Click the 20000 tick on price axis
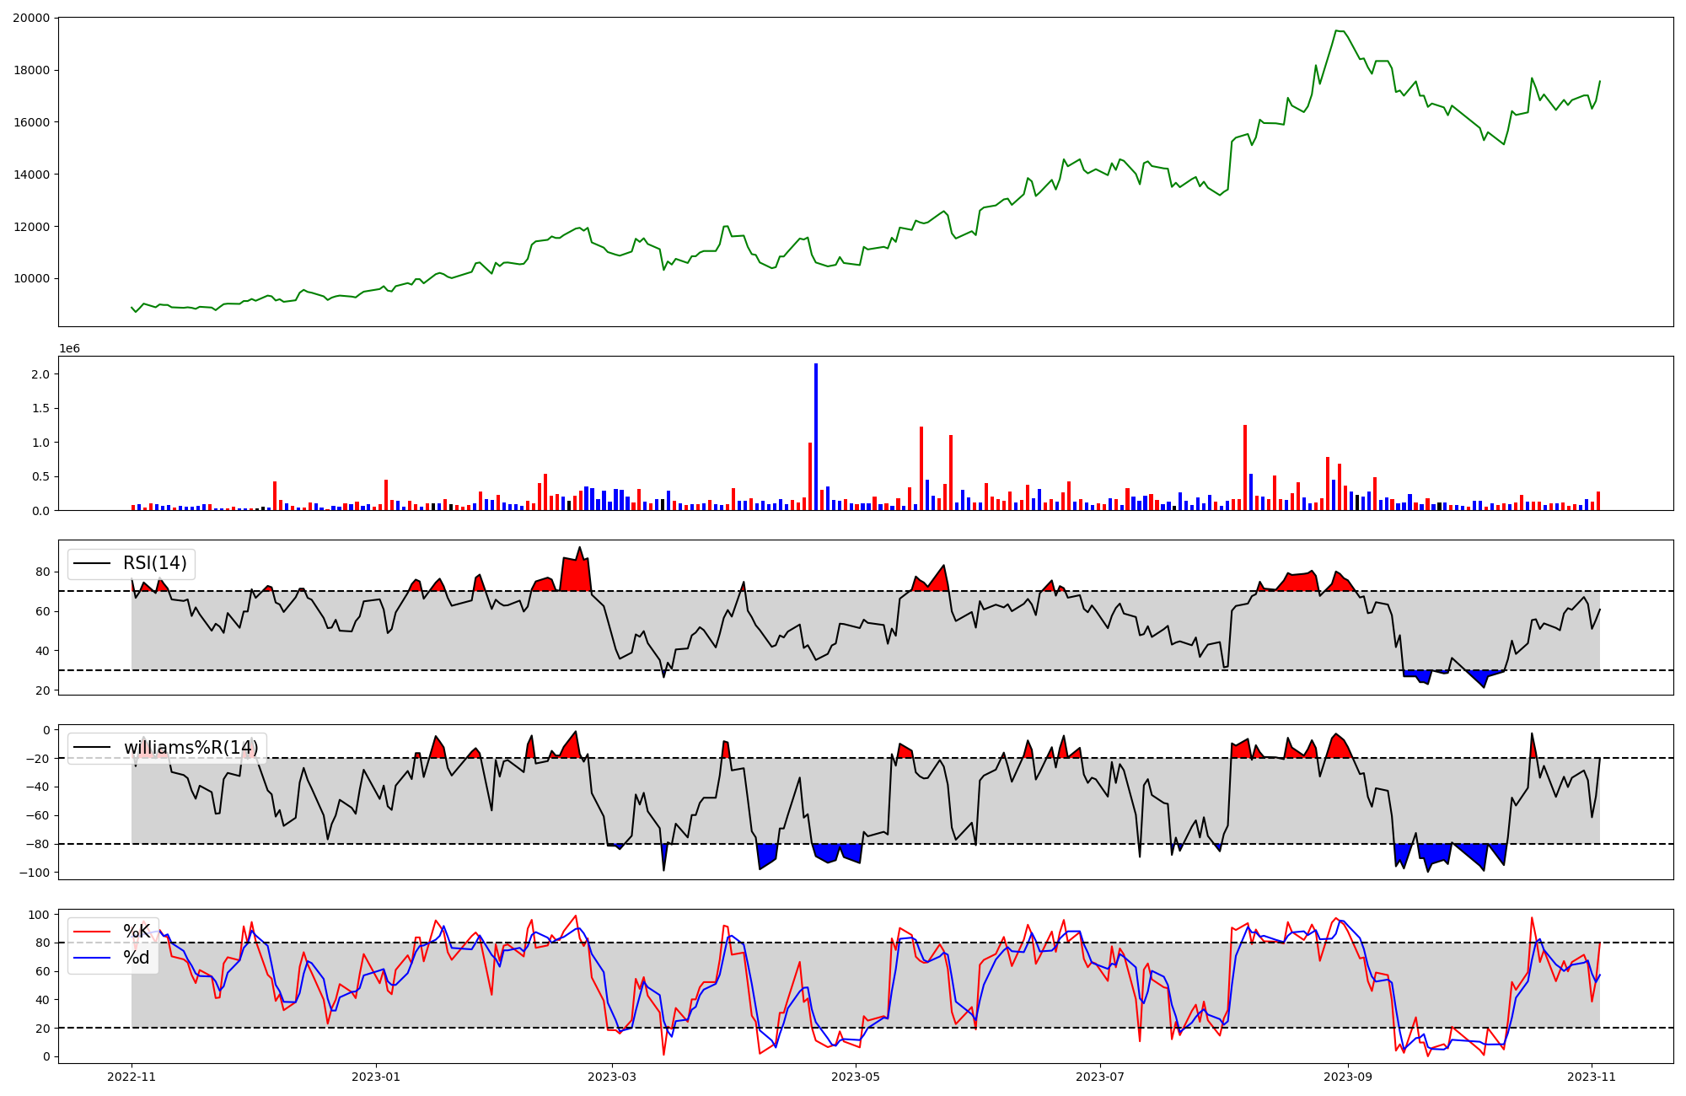The width and height of the screenshot is (1686, 1096). pos(31,18)
